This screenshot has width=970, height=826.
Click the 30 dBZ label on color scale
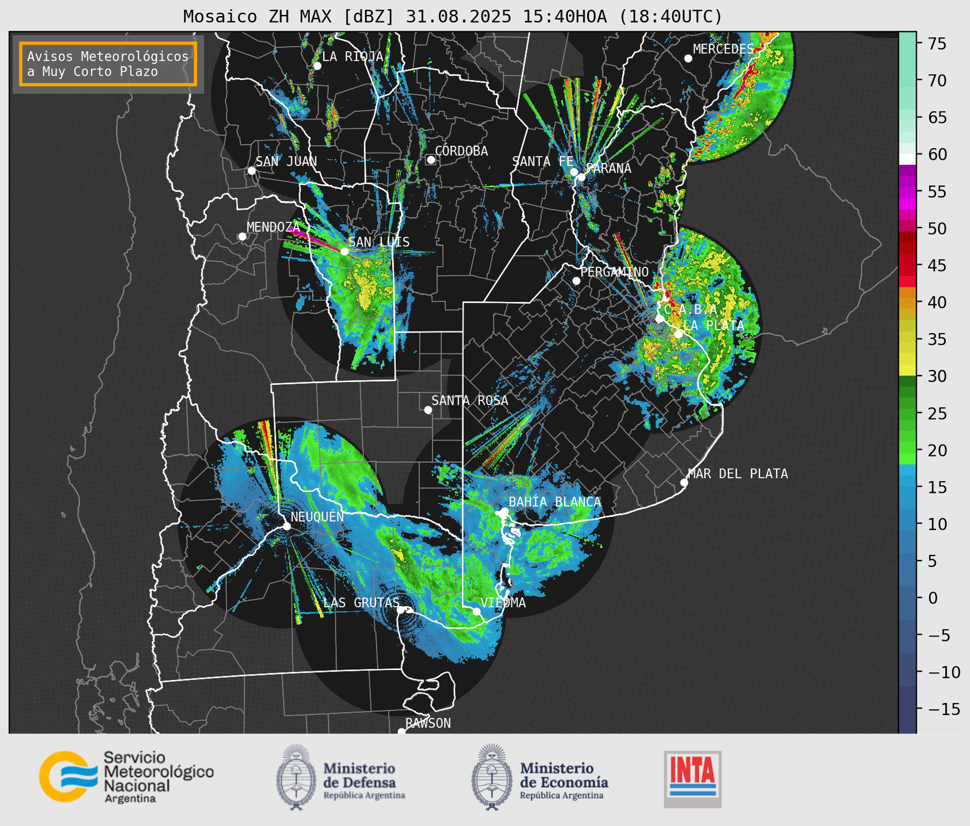click(x=937, y=376)
